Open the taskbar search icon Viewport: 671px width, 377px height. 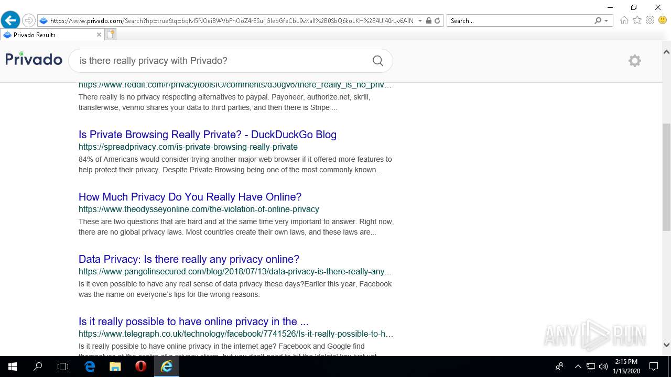38,367
